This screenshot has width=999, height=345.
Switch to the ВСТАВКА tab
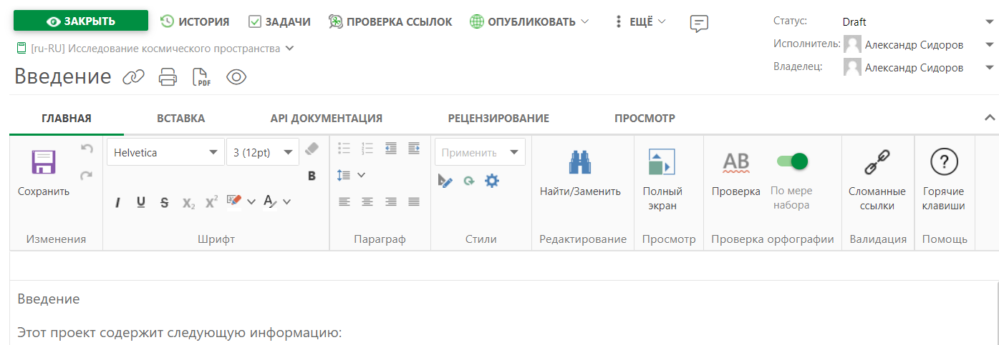tap(180, 119)
